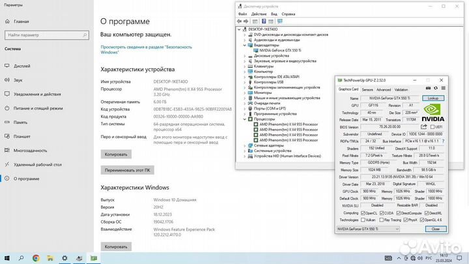Toggle the Ray Tracing checkbox
Image resolution: width=469 pixels, height=264 pixels.
tap(381, 220)
